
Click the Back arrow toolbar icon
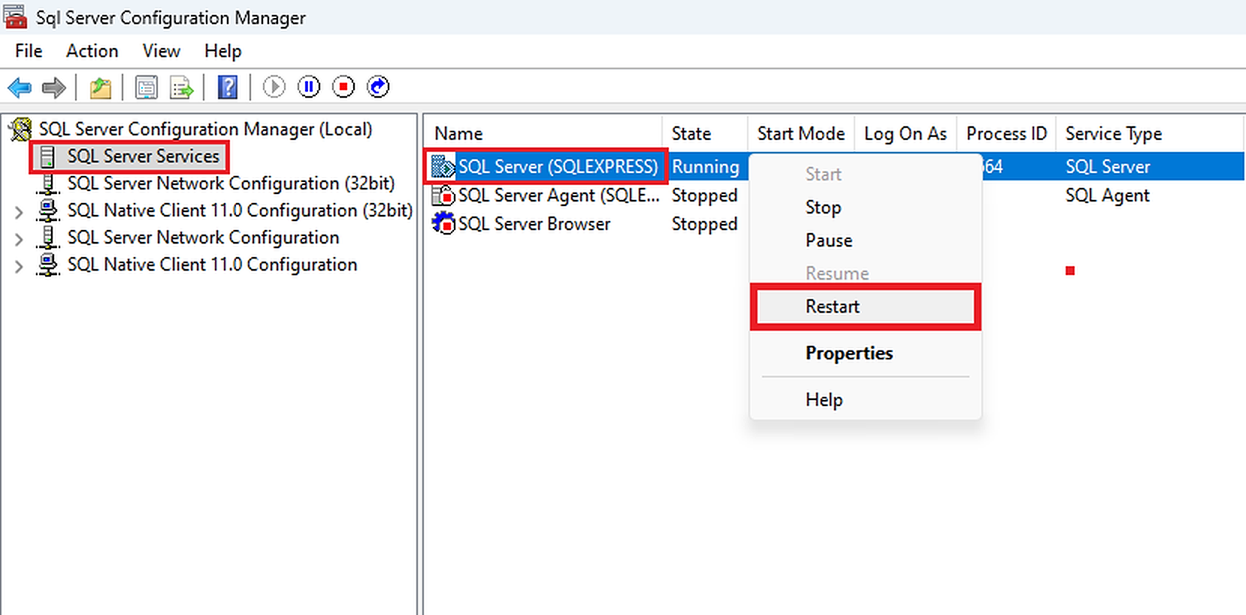tap(20, 87)
